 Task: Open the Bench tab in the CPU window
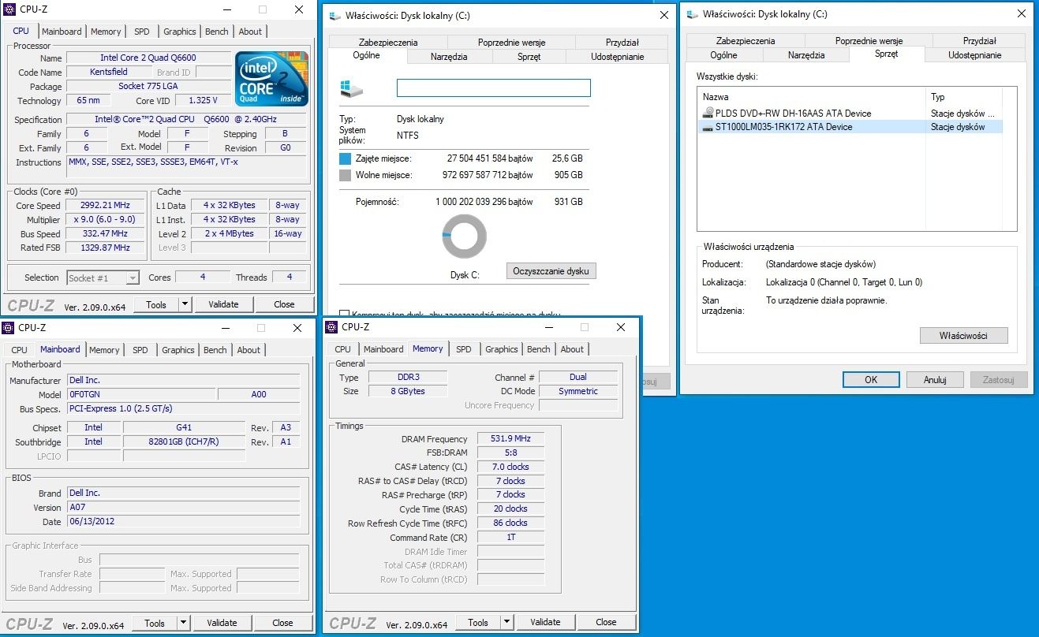(x=217, y=32)
